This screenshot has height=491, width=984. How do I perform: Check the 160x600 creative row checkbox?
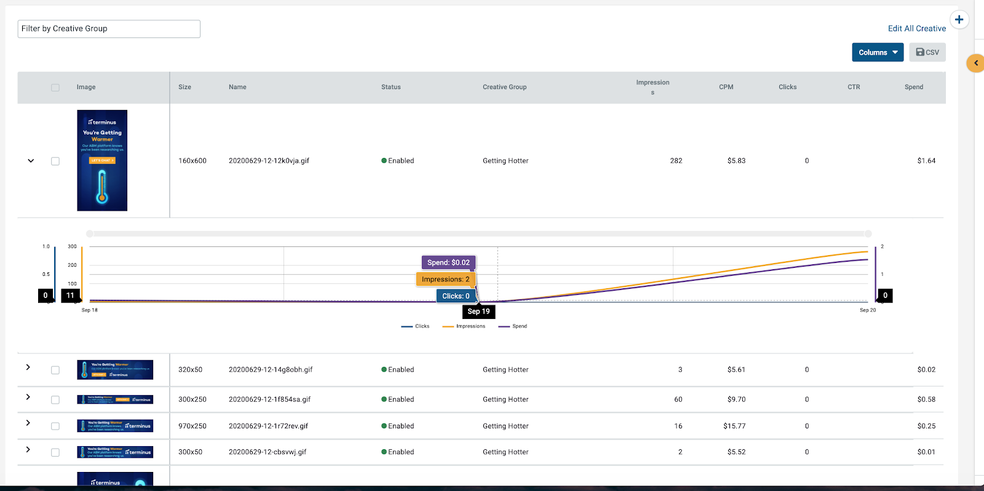[55, 161]
